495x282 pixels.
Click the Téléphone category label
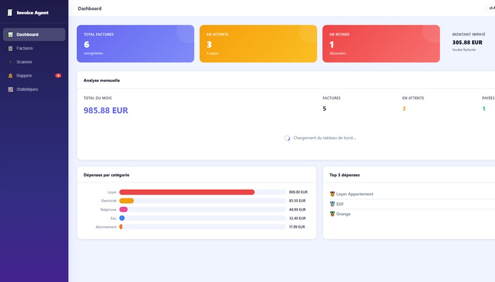click(x=108, y=210)
